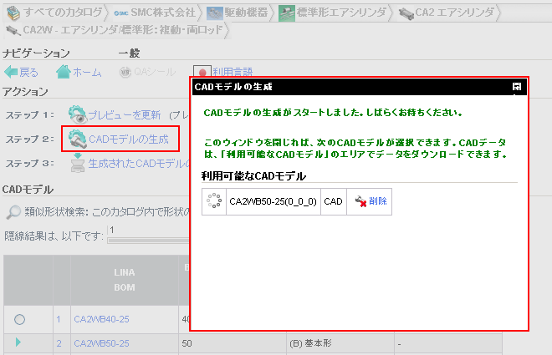Close the CADモデルの生成 dialog
The image size is (552, 355).
[x=517, y=86]
